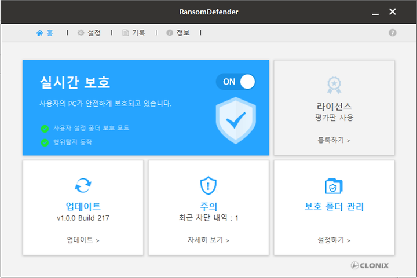Open the 기록 log tab

click(x=134, y=33)
